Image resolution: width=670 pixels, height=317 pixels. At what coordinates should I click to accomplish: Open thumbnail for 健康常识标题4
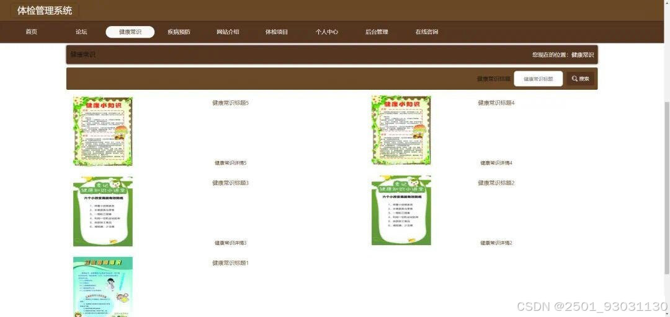click(401, 130)
